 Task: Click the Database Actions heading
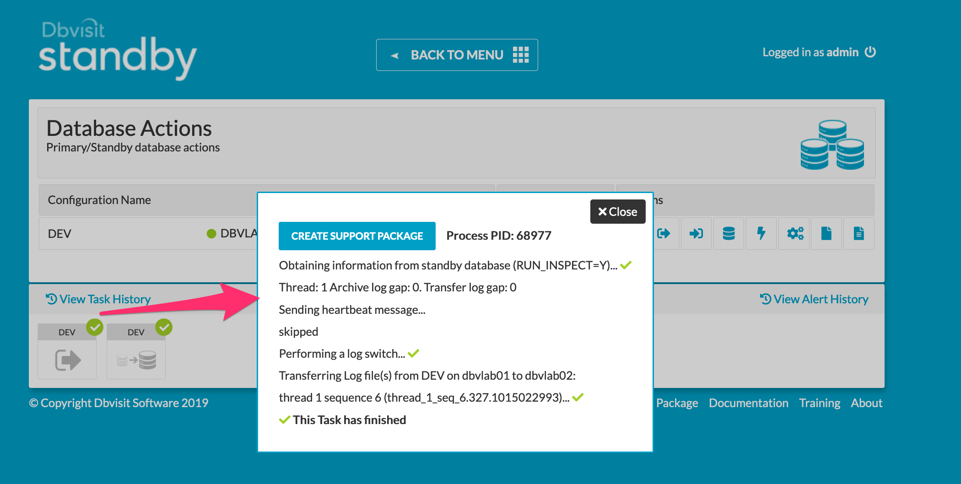pyautogui.click(x=129, y=129)
